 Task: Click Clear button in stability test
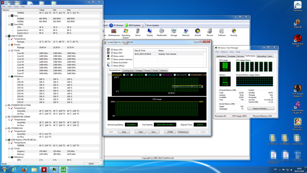pos(141,132)
